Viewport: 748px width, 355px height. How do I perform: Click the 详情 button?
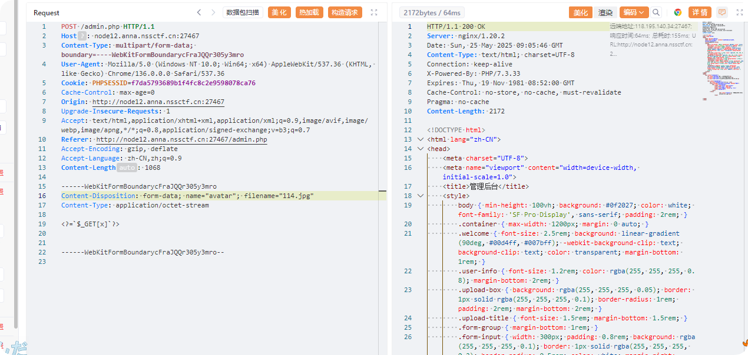(700, 12)
